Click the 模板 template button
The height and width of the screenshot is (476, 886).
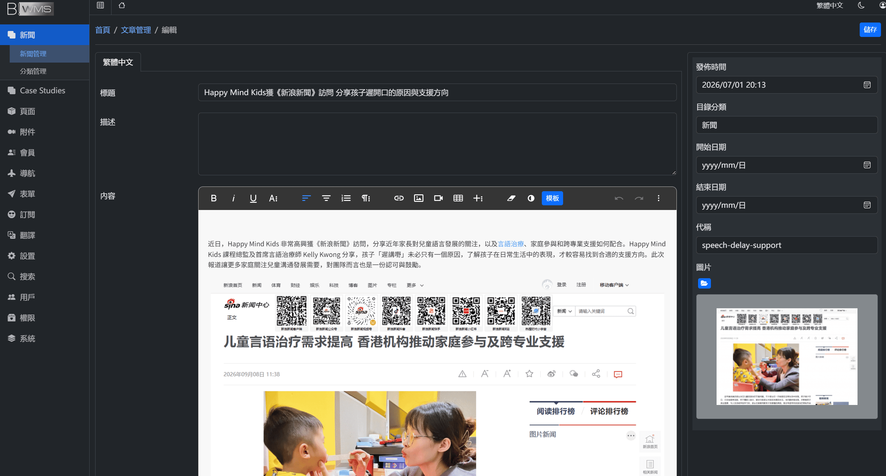point(552,198)
